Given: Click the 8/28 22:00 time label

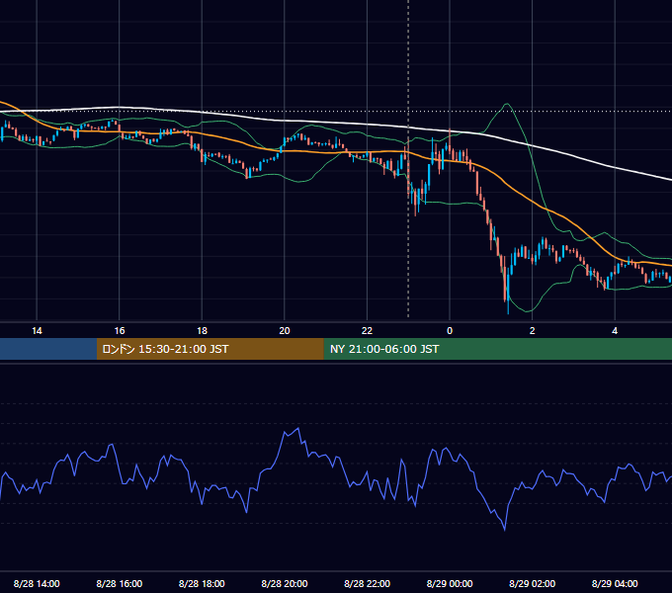Looking at the screenshot, I should coord(368,583).
